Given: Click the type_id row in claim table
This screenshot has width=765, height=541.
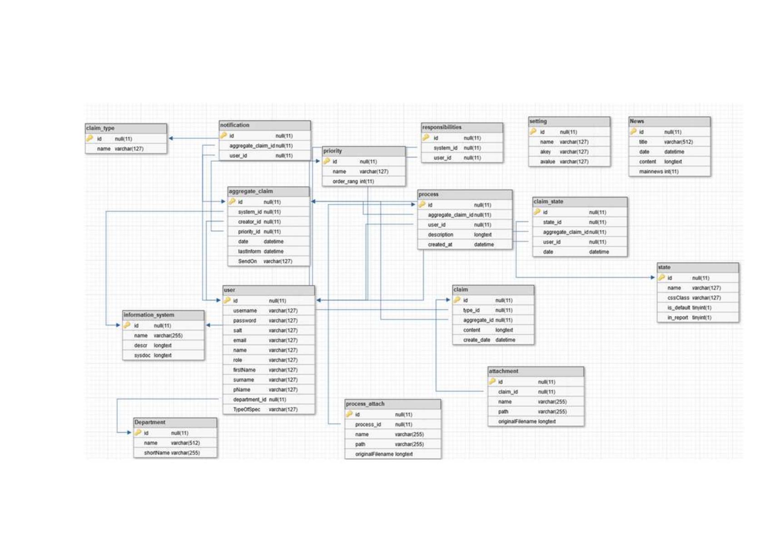Looking at the screenshot, I should click(493, 310).
